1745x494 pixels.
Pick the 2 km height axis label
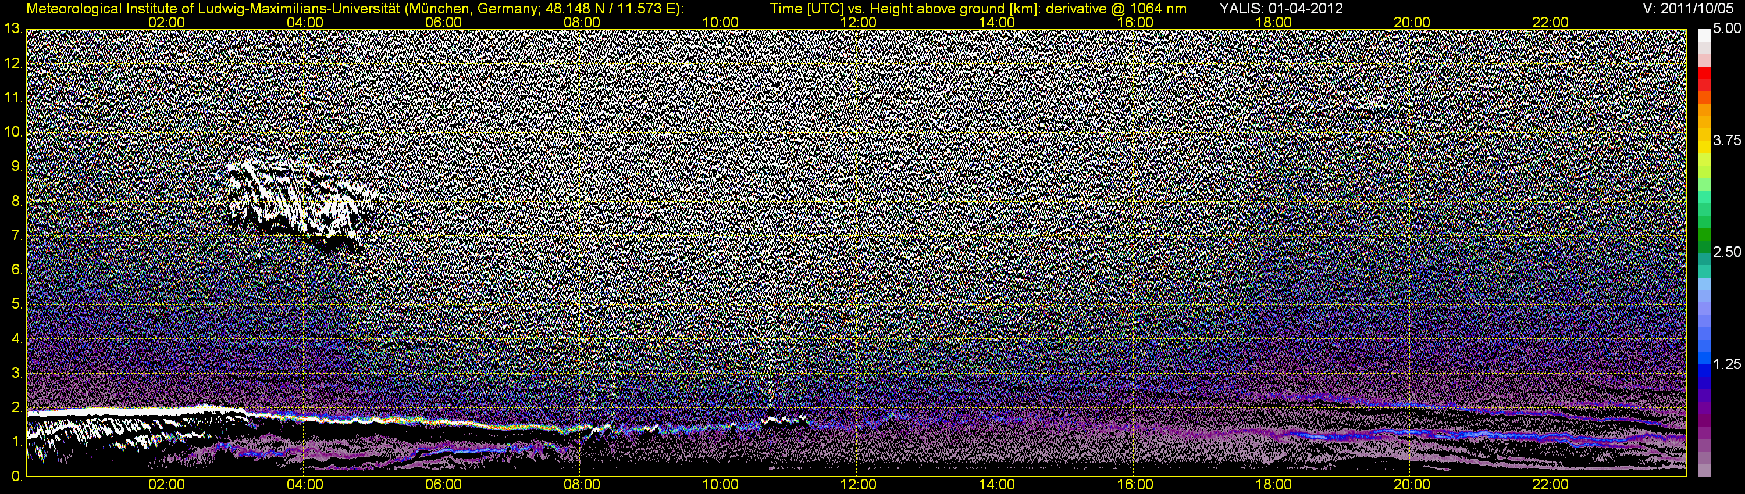point(16,408)
